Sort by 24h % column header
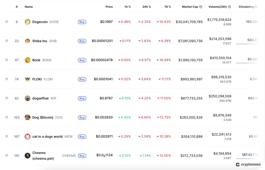The width and height of the screenshot is (265, 170). pos(146,7)
